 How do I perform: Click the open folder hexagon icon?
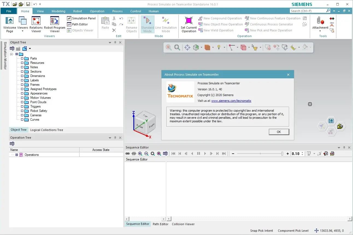[340, 126]
